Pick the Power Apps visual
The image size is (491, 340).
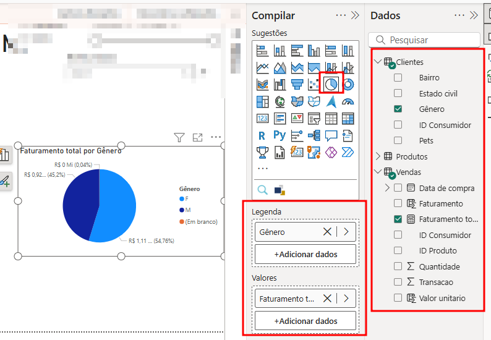331,153
